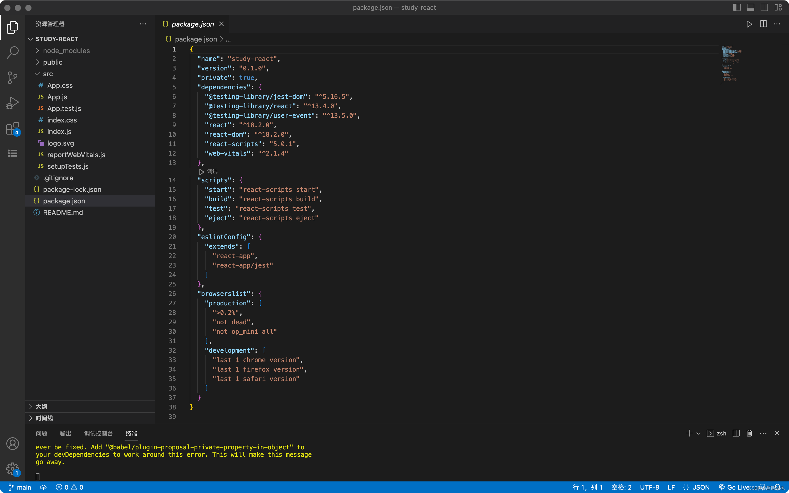Open README.md in the explorer
The image size is (789, 493).
(x=63, y=213)
